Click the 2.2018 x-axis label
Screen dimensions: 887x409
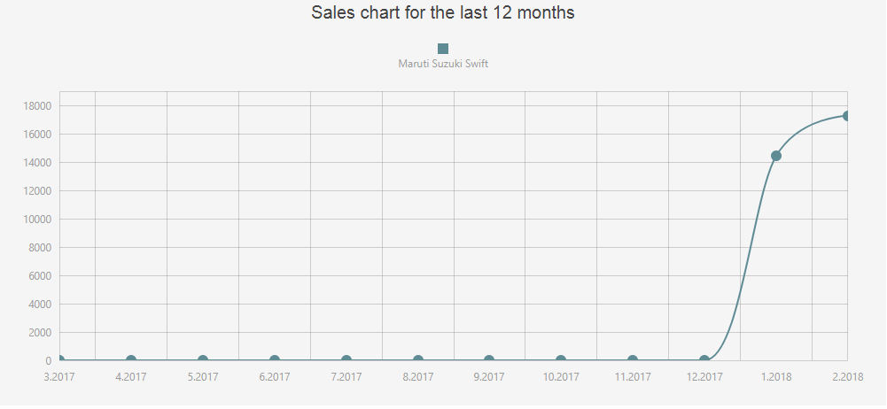point(848,377)
